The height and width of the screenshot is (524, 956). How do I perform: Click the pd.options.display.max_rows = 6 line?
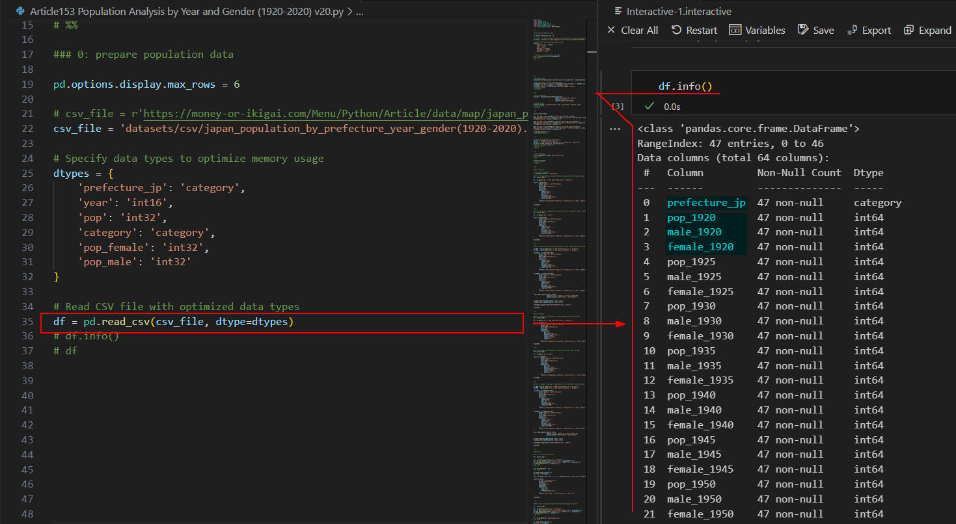[147, 85]
